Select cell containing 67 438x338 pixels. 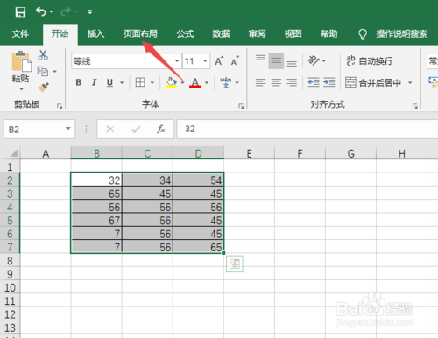[x=96, y=221]
